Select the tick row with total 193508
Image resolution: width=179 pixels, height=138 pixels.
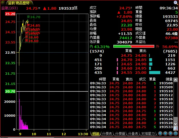(131, 83)
